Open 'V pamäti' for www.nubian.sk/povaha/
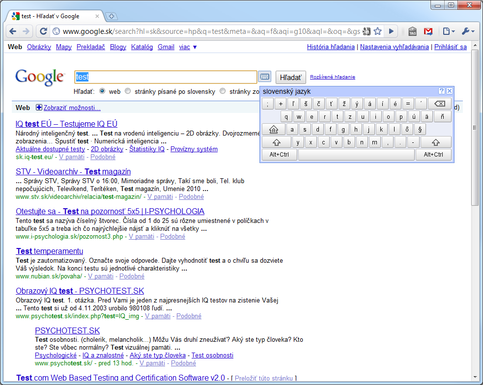483x385 pixels. (101, 276)
